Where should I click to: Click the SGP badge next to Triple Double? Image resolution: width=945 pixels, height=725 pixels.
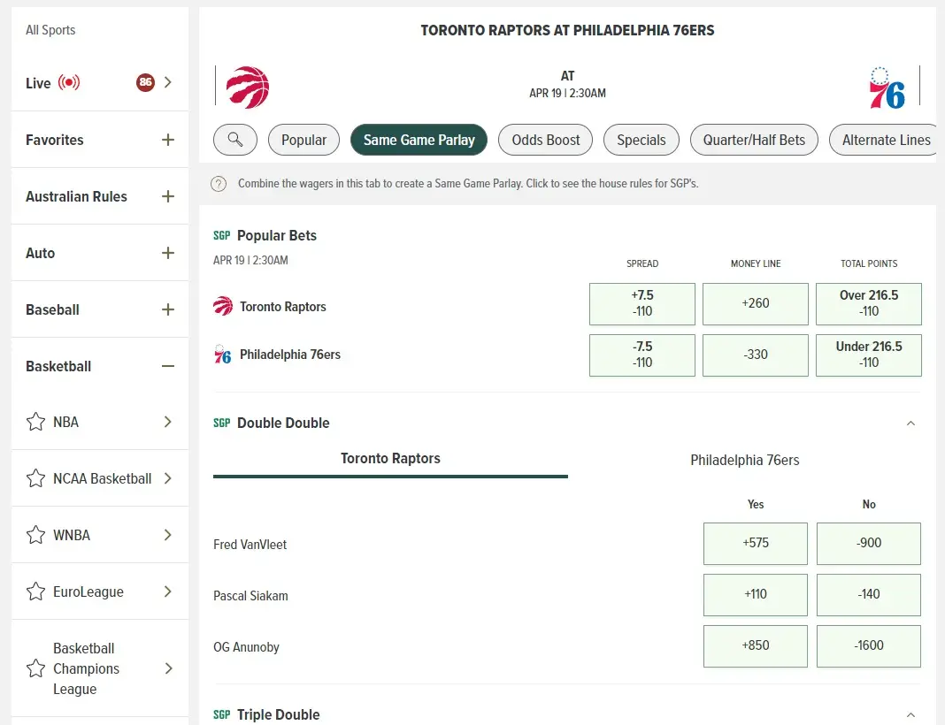(222, 714)
